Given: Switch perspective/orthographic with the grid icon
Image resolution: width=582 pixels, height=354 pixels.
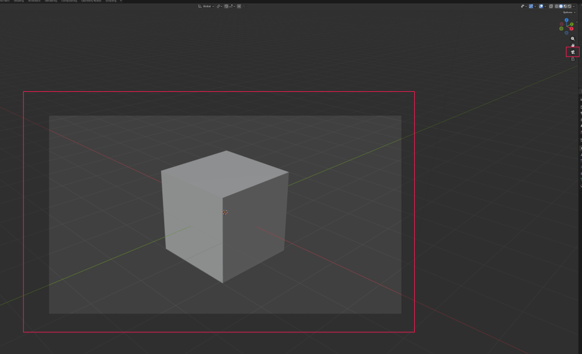Looking at the screenshot, I should click(573, 59).
